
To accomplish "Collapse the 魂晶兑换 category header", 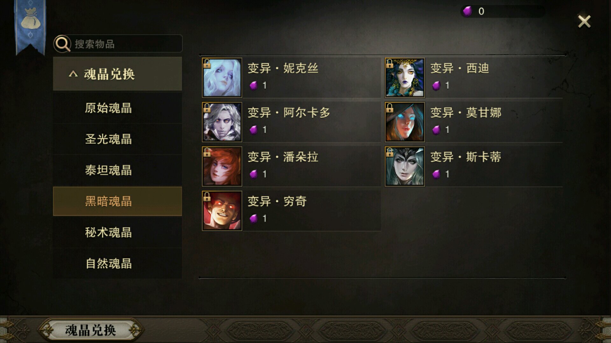I will tap(117, 74).
